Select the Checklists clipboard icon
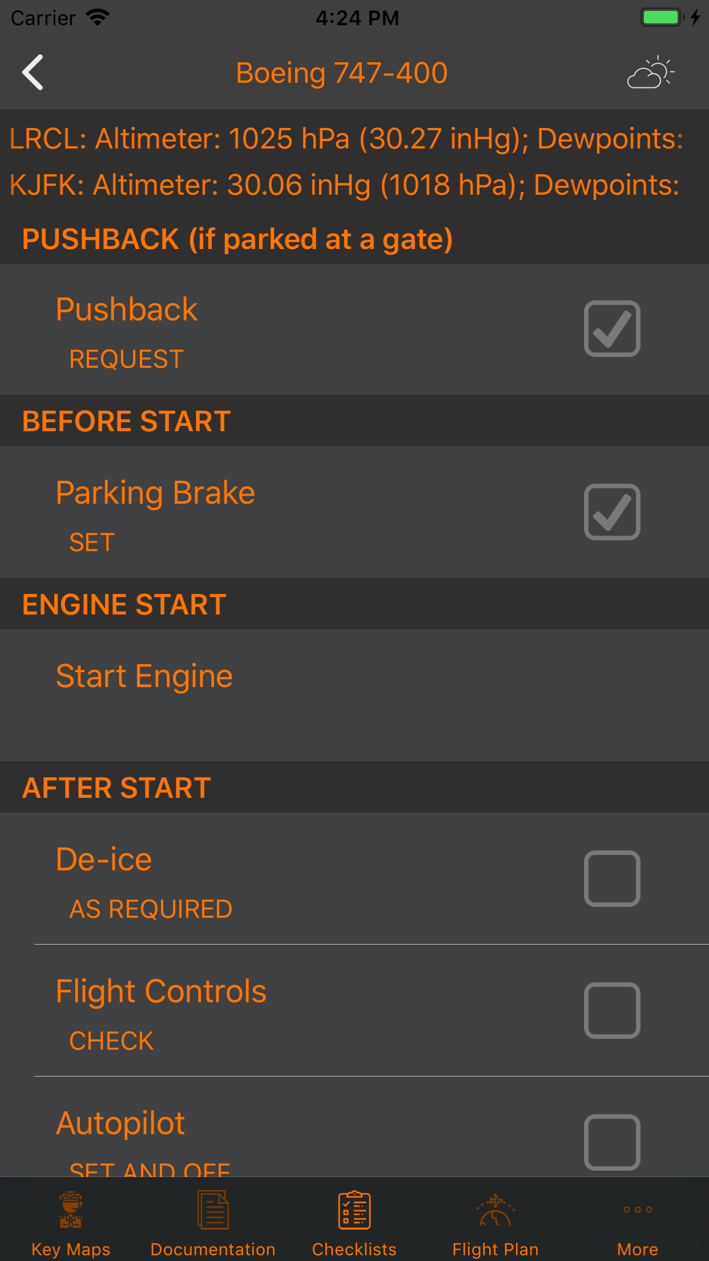This screenshot has width=709, height=1261. click(354, 1210)
